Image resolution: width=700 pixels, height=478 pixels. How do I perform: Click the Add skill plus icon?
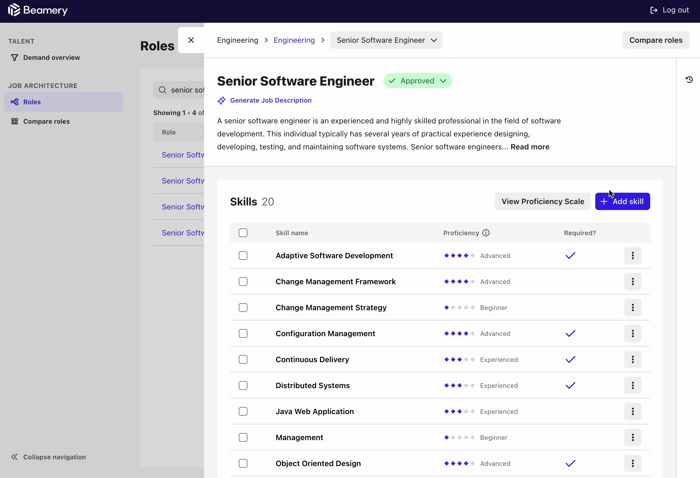tap(604, 201)
